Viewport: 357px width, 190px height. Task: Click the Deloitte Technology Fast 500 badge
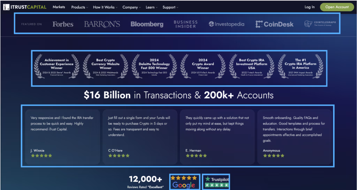pos(154,67)
